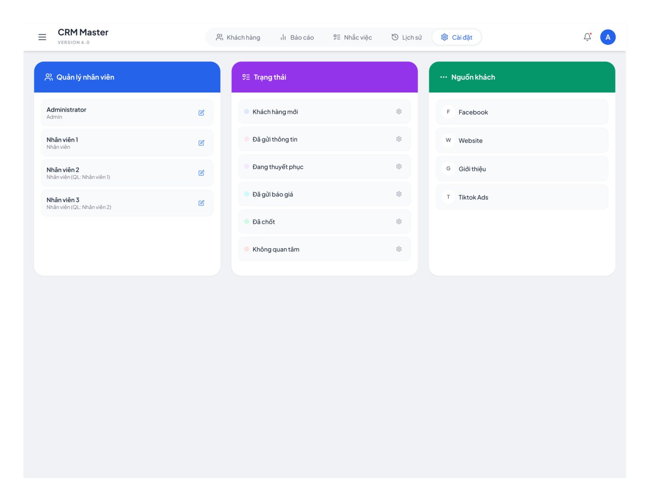Edit Nhân viên 1 via pencil icon
The height and width of the screenshot is (501, 649).
[202, 143]
